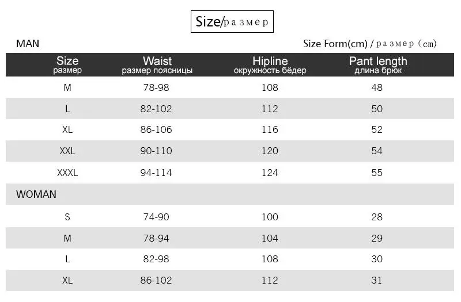461x302 pixels.
Task: Select the men's XXL size cell
Action: click(67, 151)
